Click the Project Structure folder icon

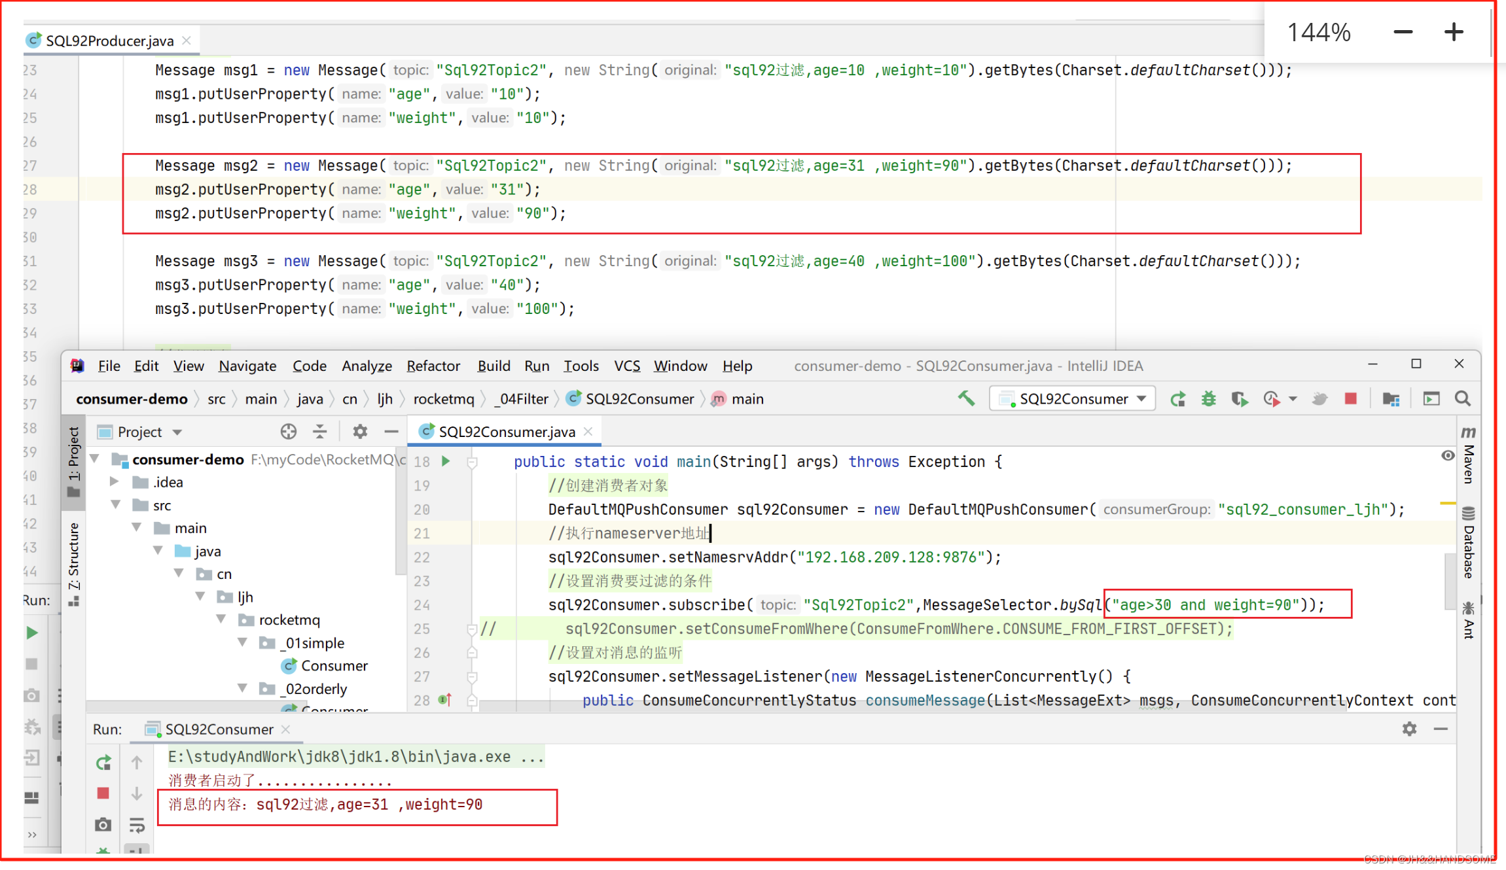[x=1390, y=398]
